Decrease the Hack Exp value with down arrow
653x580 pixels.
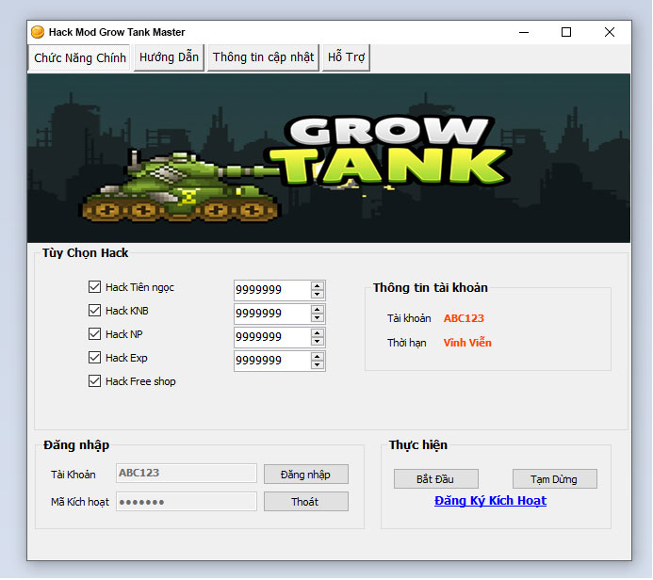point(318,365)
